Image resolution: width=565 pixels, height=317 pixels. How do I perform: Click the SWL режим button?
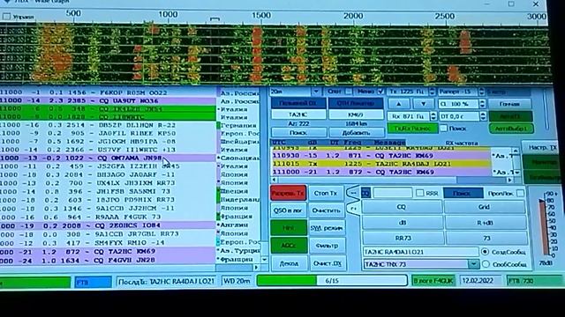coord(327,228)
